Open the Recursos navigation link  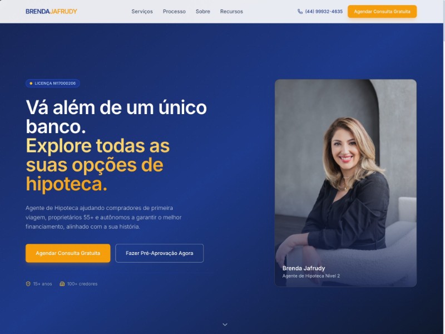[231, 12]
